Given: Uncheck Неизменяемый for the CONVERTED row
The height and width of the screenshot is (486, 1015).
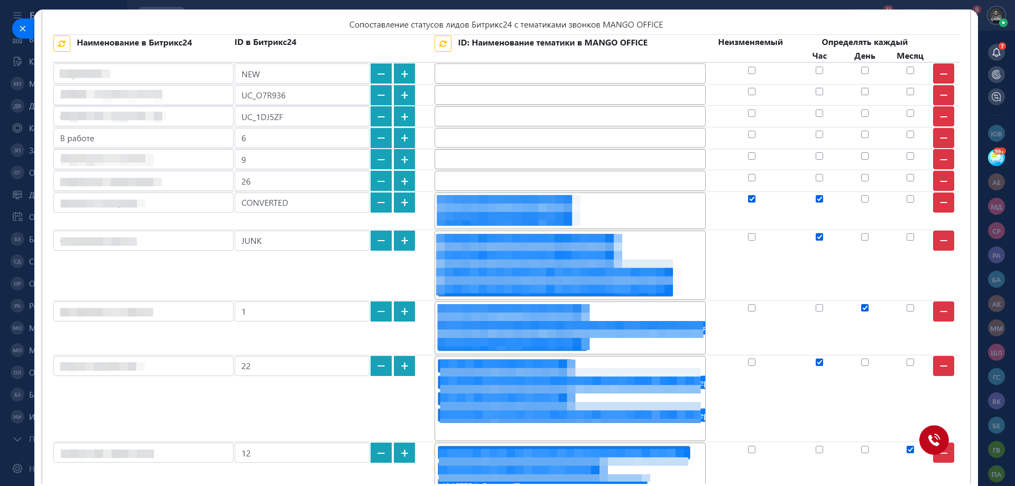Looking at the screenshot, I should 752,199.
